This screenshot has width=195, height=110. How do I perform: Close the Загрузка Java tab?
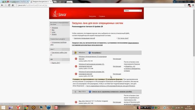click(51, 2)
